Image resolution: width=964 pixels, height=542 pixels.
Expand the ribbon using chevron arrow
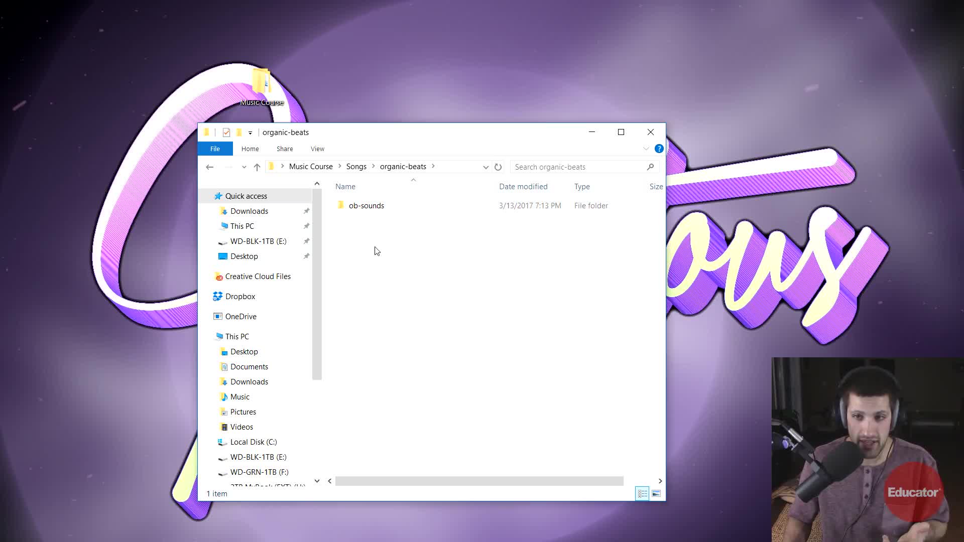pos(646,149)
